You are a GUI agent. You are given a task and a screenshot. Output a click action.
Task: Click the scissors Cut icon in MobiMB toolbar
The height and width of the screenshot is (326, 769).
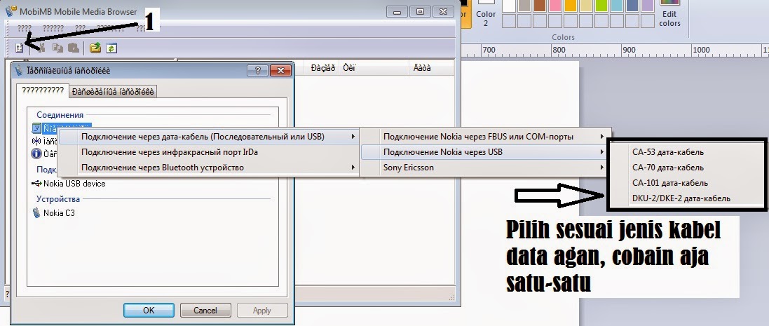click(41, 48)
